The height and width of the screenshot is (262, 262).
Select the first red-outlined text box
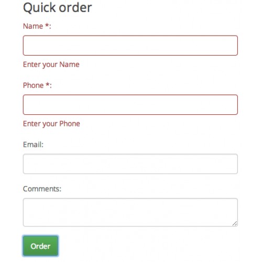point(130,46)
